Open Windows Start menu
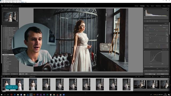The height and width of the screenshot is (96, 171). pos(2,95)
